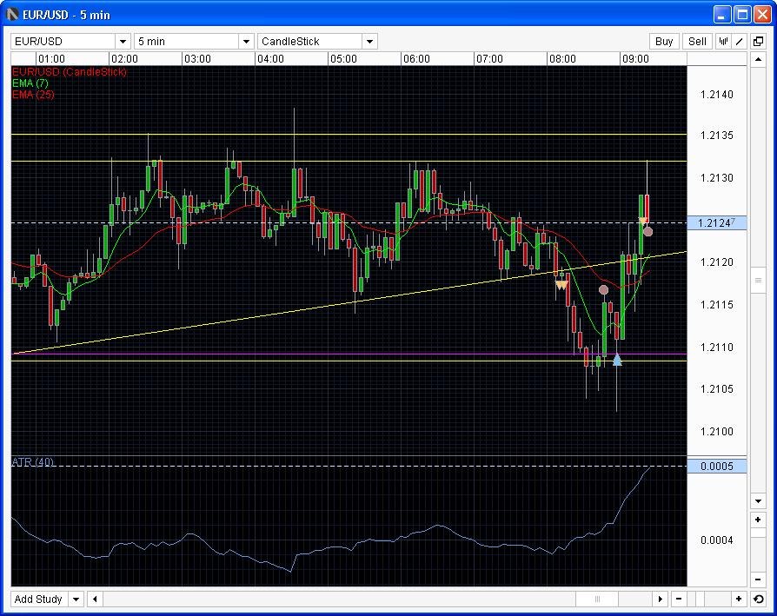Open the 5 min timeframe dropdown
The height and width of the screenshot is (616, 777).
point(246,42)
